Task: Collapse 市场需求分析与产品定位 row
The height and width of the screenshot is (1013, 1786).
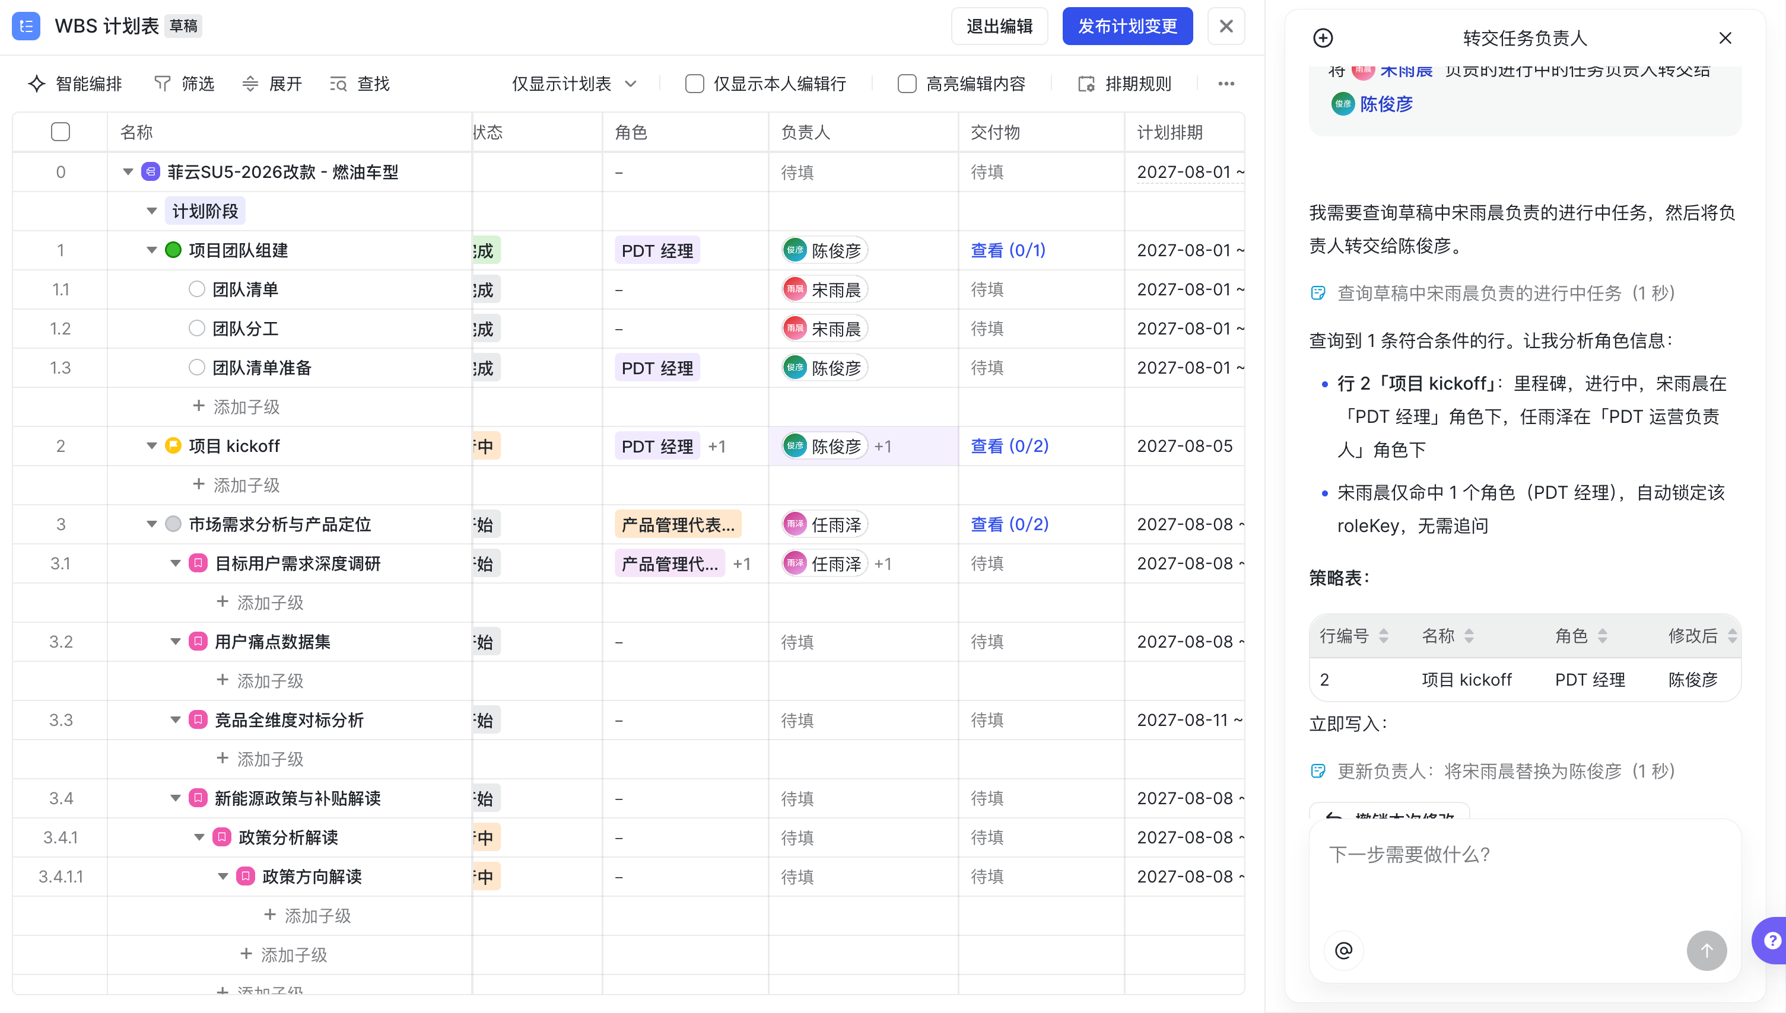Action: [152, 524]
